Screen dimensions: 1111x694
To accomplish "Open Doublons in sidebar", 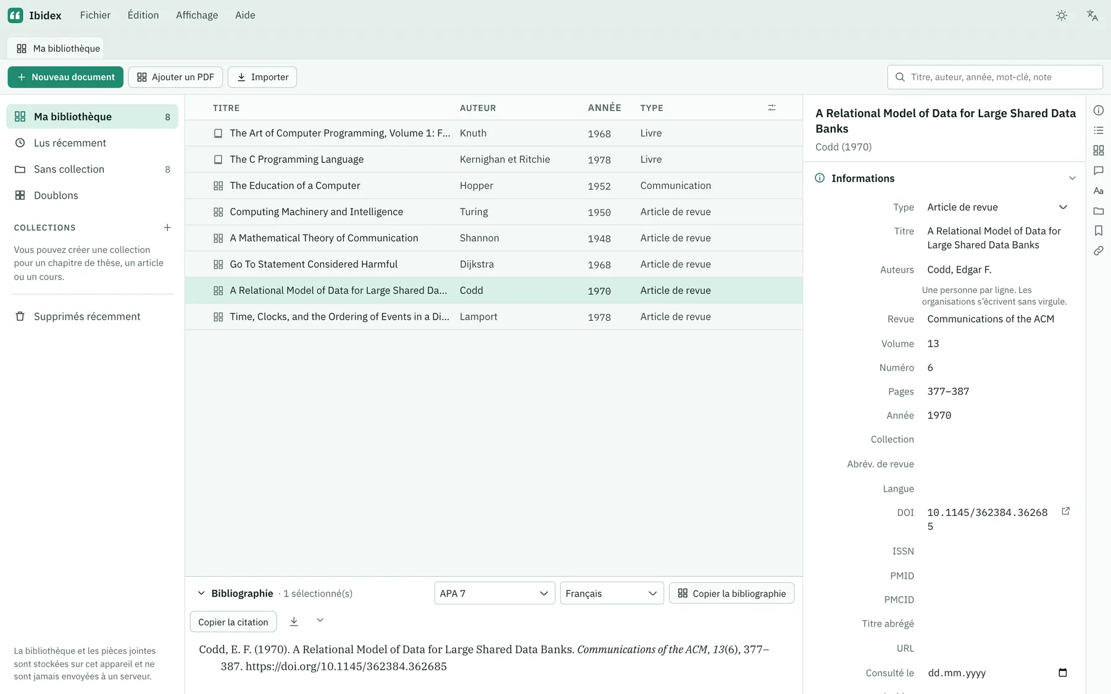I will 92,196.
